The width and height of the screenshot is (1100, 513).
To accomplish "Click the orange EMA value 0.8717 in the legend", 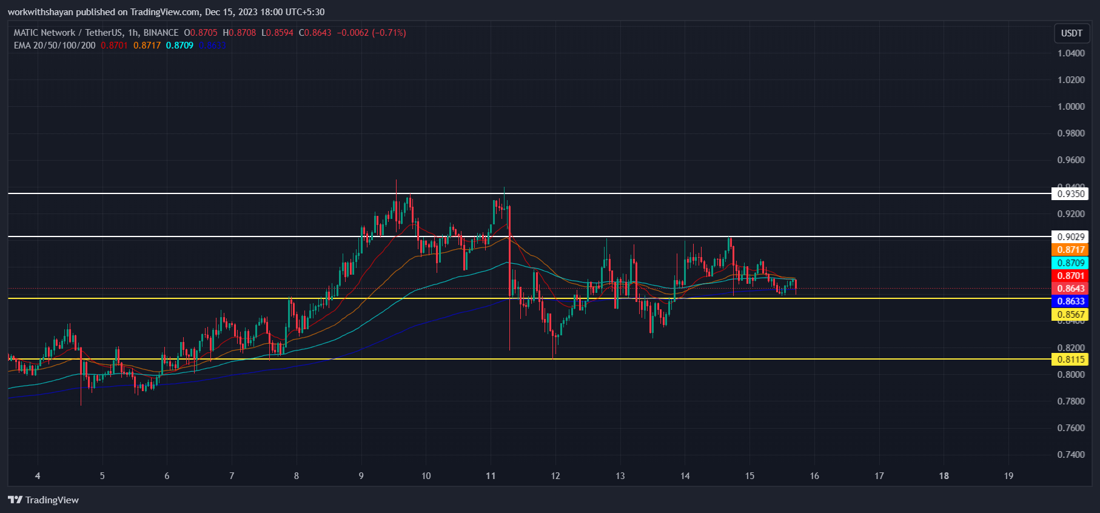I will point(147,45).
